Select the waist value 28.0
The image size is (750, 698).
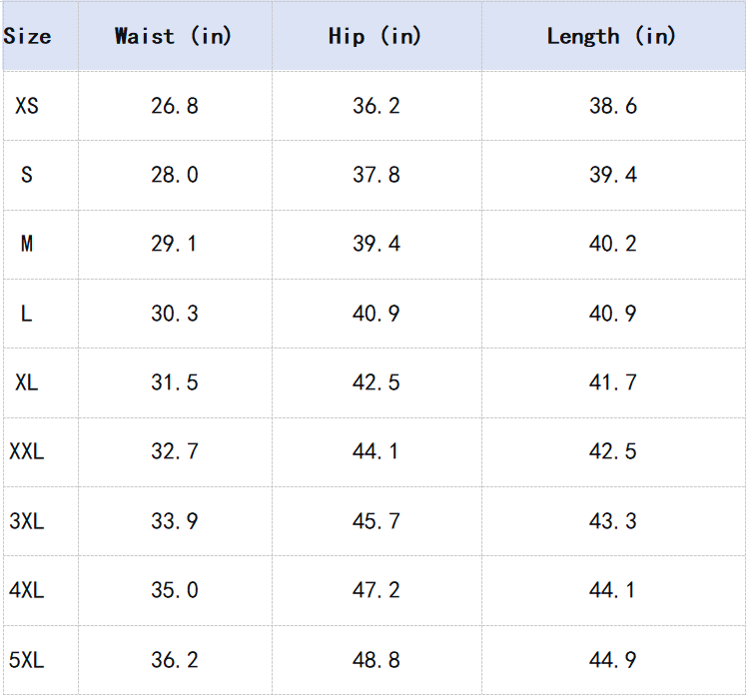[x=175, y=175]
